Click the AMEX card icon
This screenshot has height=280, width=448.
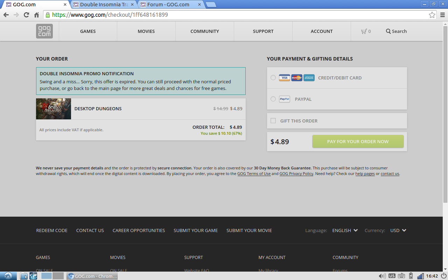[309, 78]
